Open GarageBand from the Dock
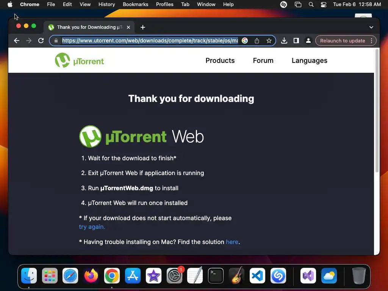The height and width of the screenshot is (291, 388). pos(236,276)
